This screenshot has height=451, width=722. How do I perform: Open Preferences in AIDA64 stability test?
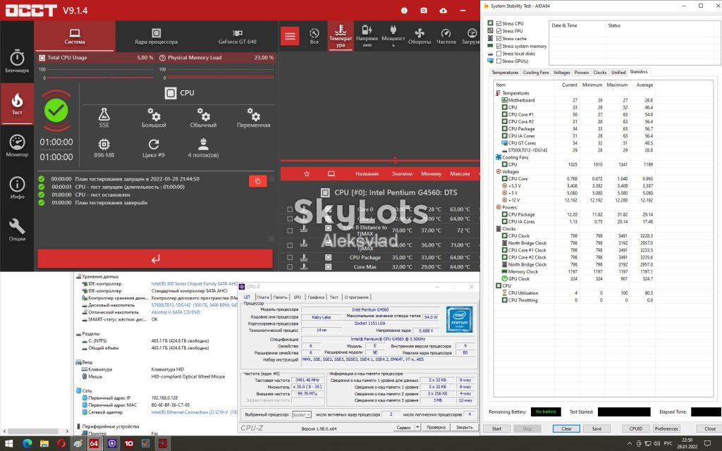[x=666, y=428]
